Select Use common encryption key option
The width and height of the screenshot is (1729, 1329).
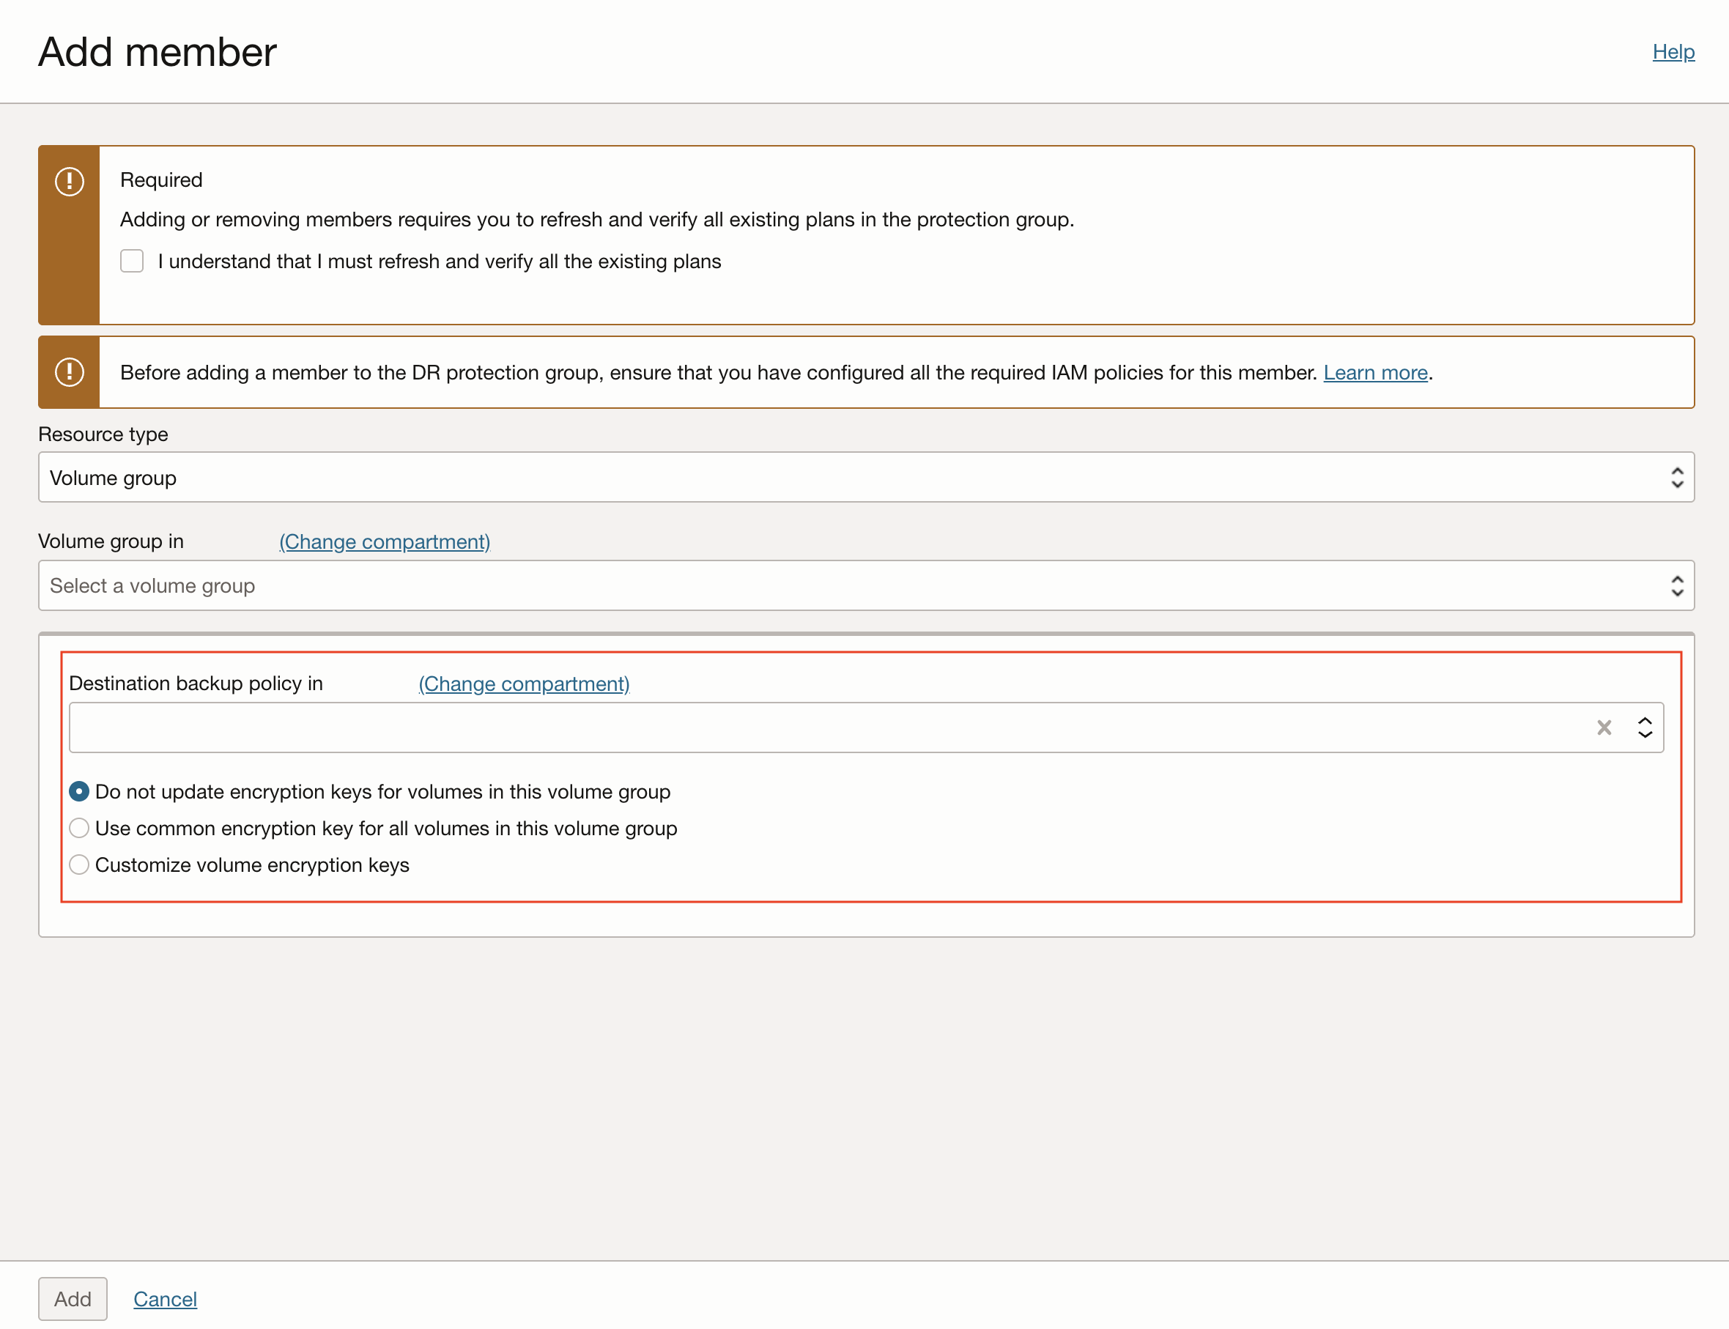click(79, 829)
